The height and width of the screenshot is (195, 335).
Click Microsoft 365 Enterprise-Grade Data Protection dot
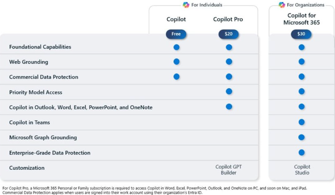[302, 152]
